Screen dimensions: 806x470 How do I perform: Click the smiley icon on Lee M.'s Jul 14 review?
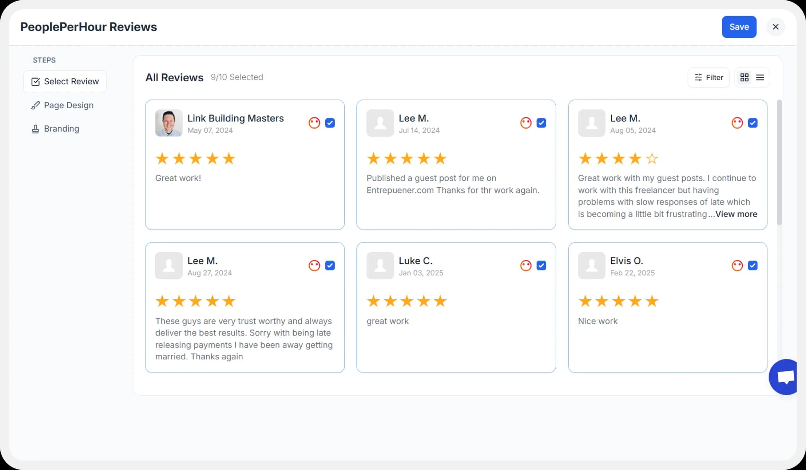526,123
